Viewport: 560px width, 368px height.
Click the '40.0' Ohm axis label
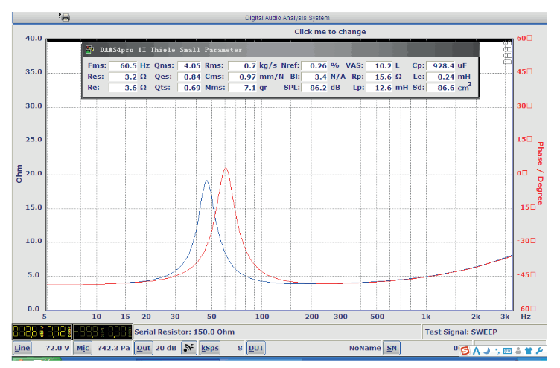[x=34, y=38]
